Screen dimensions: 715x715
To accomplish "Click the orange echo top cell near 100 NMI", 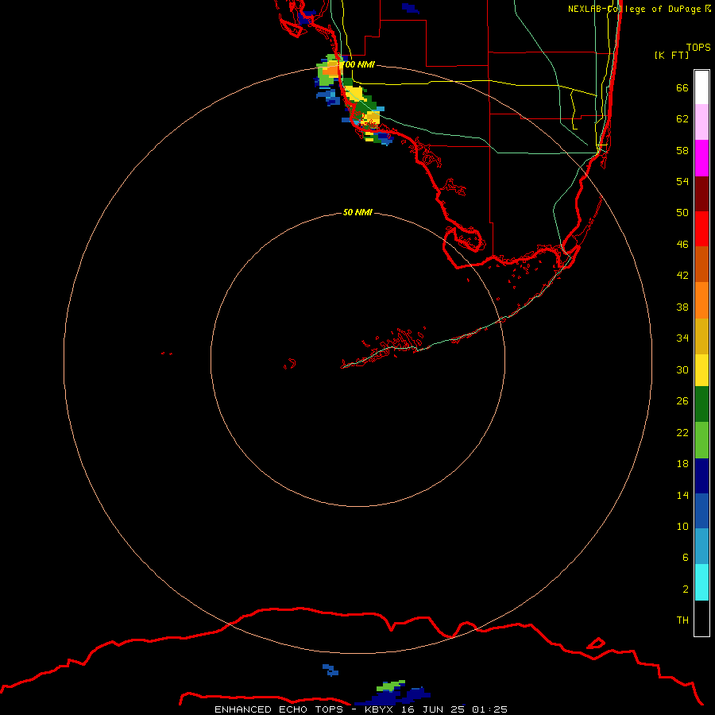I will (x=331, y=68).
